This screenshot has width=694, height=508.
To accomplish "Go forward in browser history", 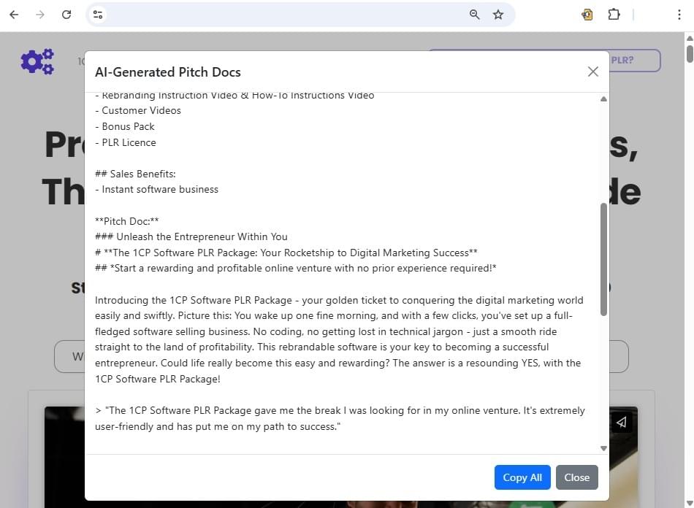I will coord(40,15).
